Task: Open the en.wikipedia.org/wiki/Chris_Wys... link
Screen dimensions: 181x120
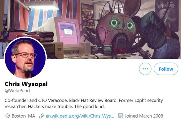Action: 80,116
